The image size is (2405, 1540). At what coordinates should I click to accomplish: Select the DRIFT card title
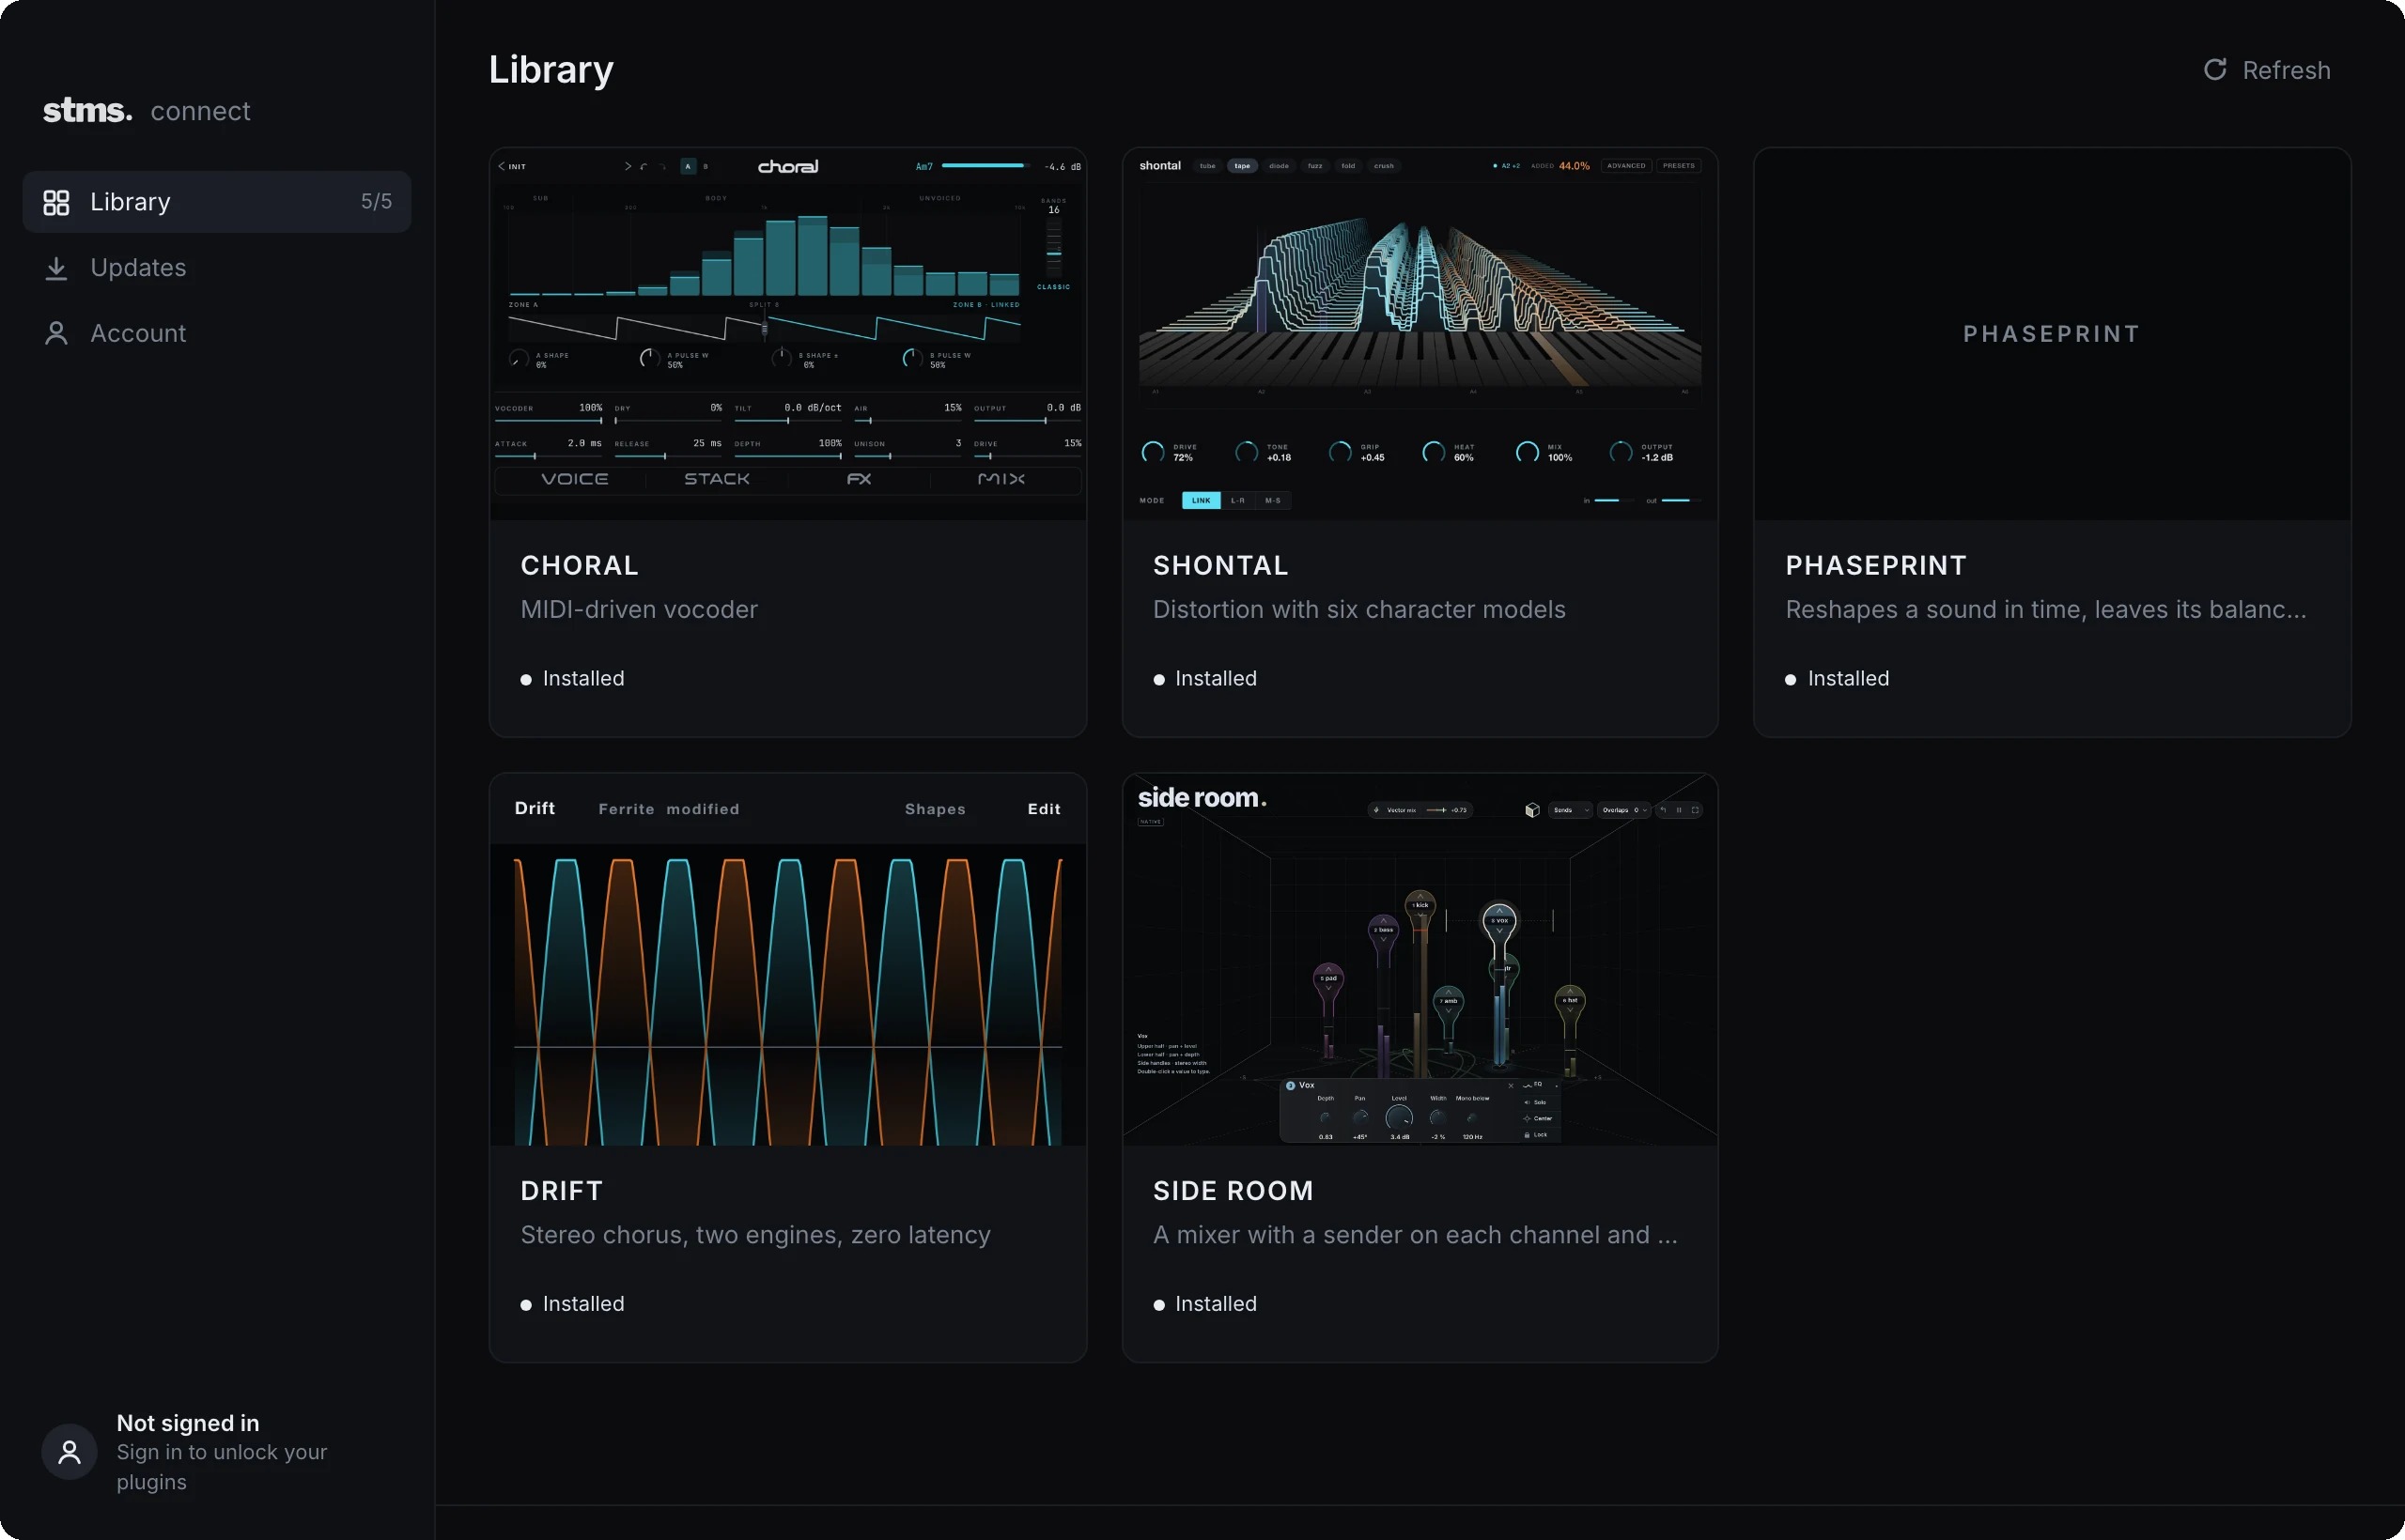coord(561,1191)
